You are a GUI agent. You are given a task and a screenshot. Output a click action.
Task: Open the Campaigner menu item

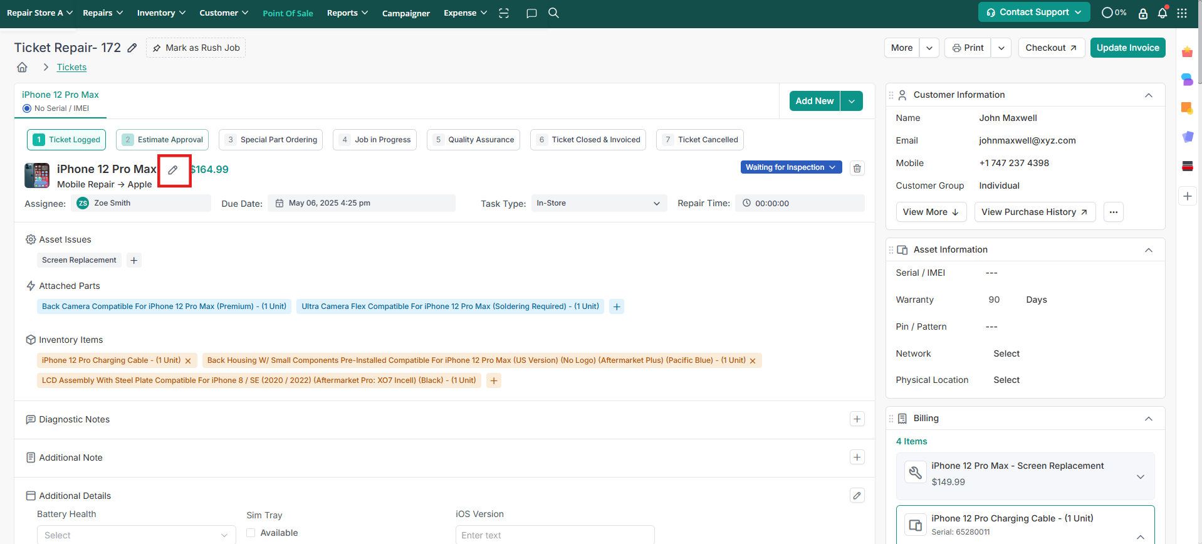(406, 13)
